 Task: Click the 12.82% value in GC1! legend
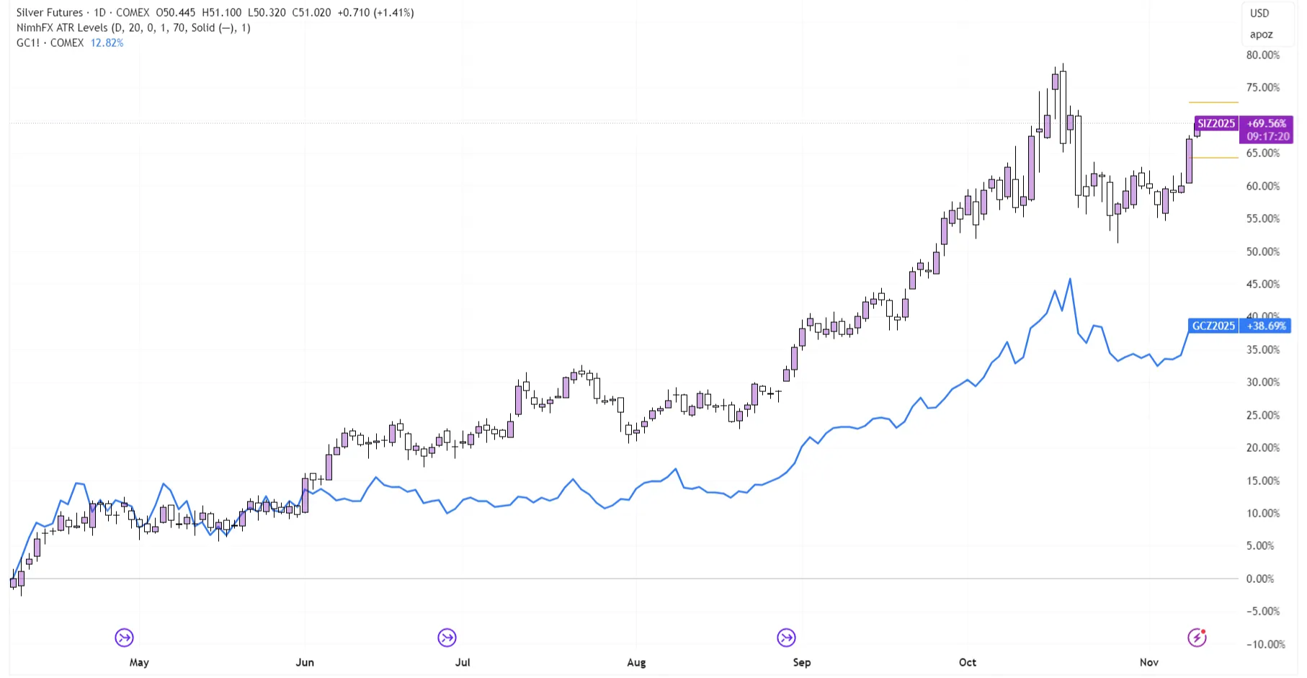(107, 43)
